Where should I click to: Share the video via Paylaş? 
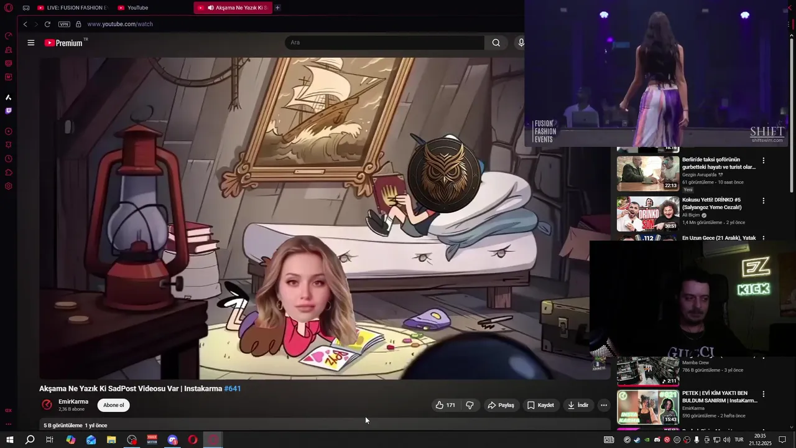501,405
